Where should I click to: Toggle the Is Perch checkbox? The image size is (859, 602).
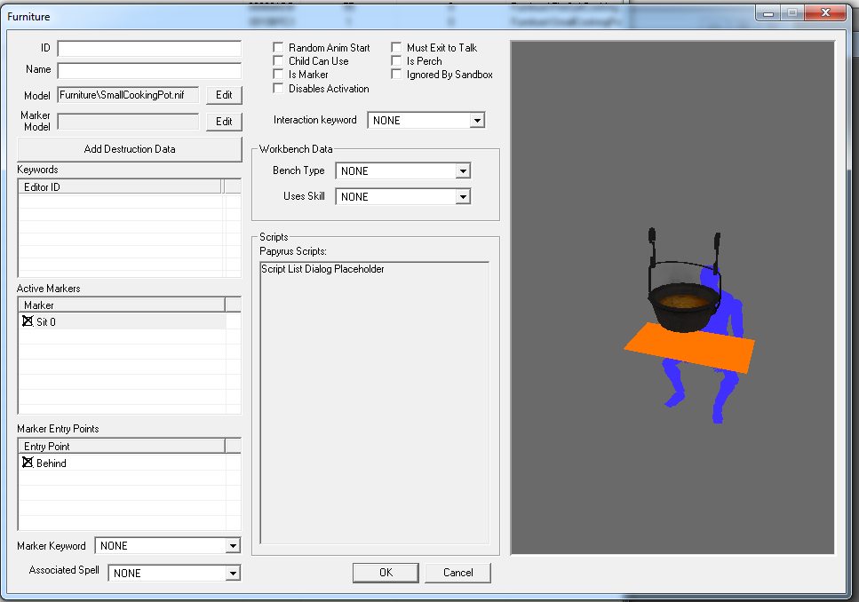(x=397, y=61)
